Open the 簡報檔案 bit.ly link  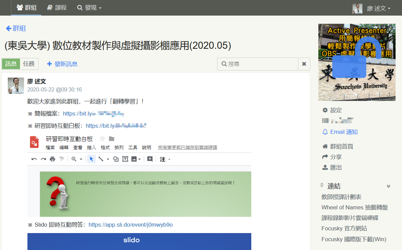(93, 113)
